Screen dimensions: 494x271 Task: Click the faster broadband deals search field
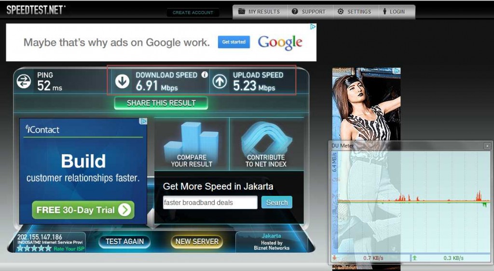pyautogui.click(x=210, y=203)
